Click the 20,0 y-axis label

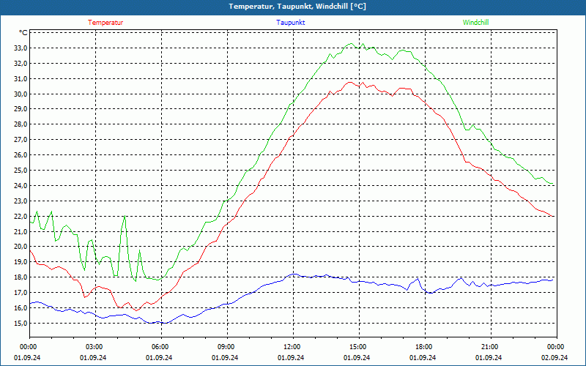point(21,247)
